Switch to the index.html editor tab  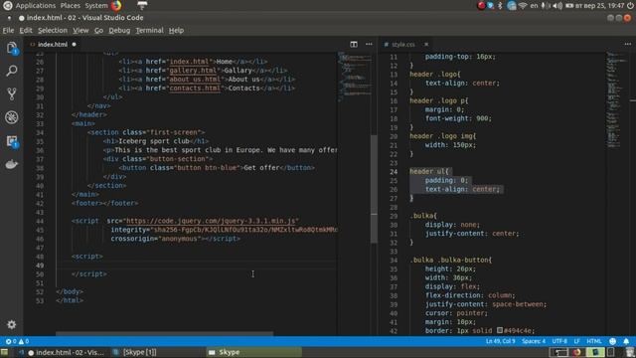coord(53,44)
